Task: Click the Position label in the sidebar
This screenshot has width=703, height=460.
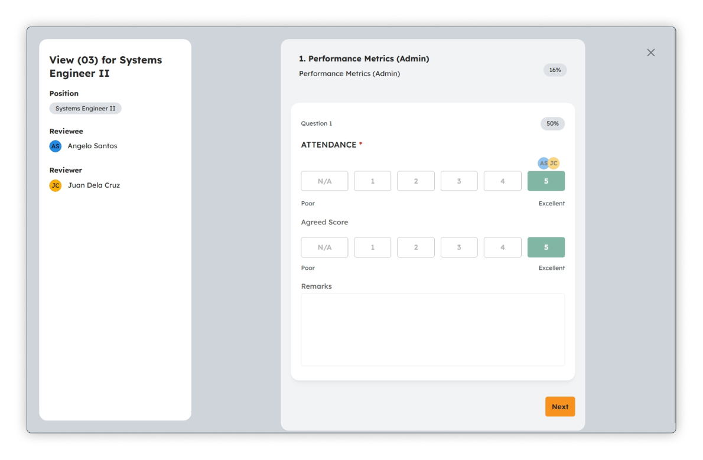Action: pyautogui.click(x=64, y=94)
